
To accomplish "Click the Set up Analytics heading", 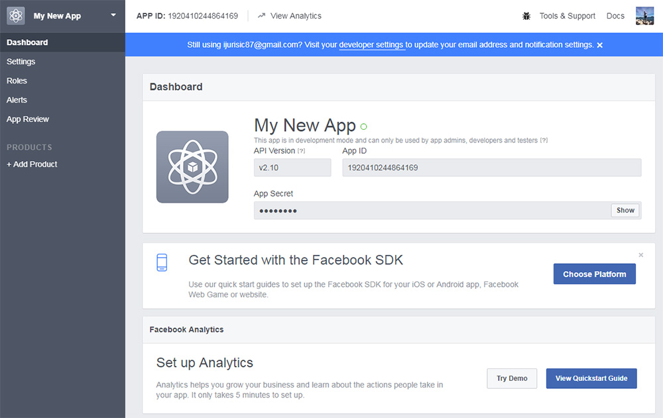I will (205, 362).
